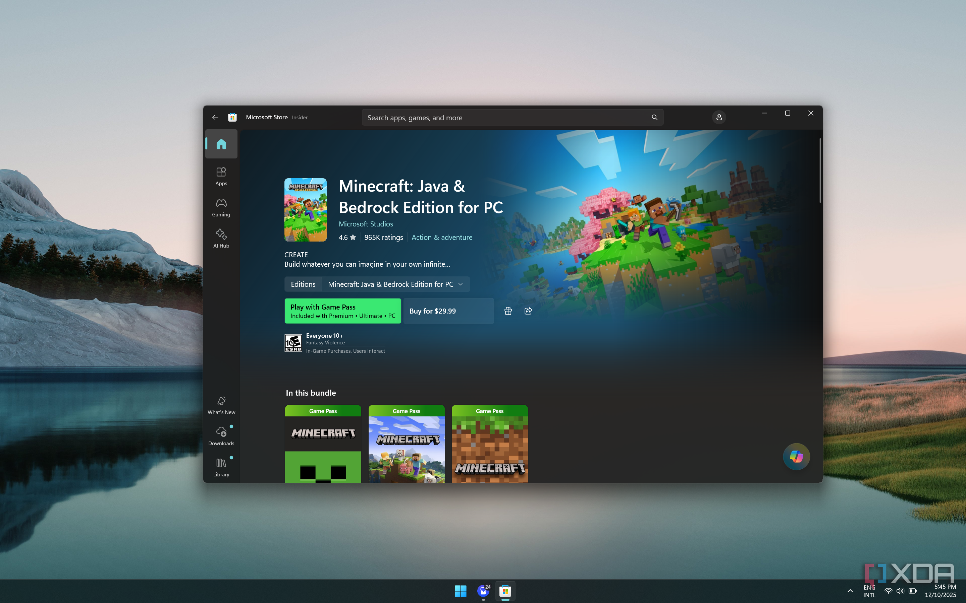The width and height of the screenshot is (966, 603).
Task: Open the AI Hub section
Action: click(x=221, y=239)
